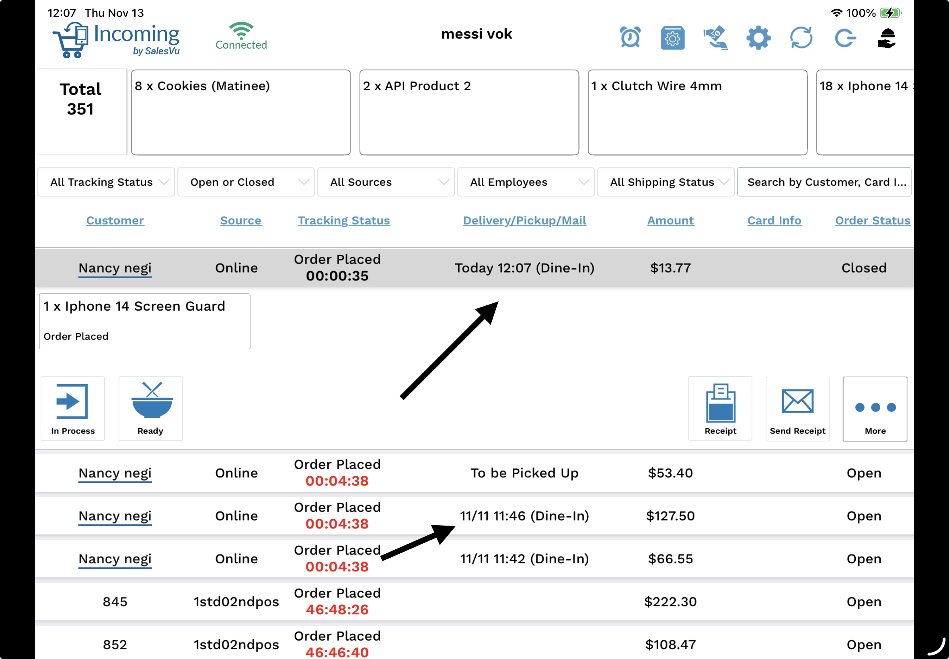Viewport: 949px width, 659px height.
Task: Mark order as Ready
Action: coord(150,408)
